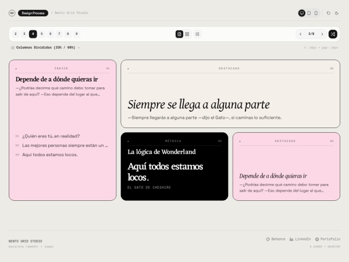Click EL GATO DE CHESHIRE caption
Screen dimensions: 349x262
click(149, 187)
